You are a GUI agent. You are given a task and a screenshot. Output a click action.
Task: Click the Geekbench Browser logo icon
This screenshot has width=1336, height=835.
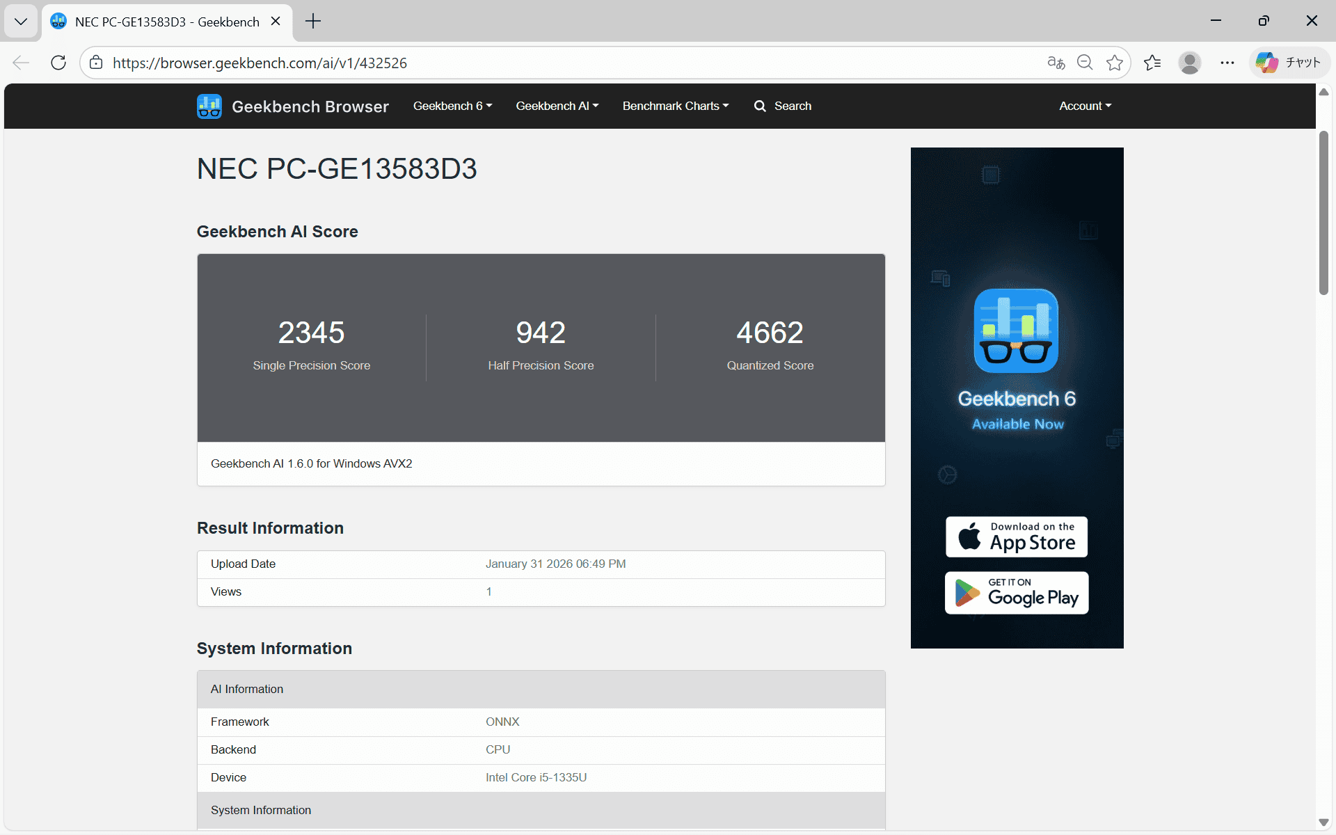coord(209,106)
